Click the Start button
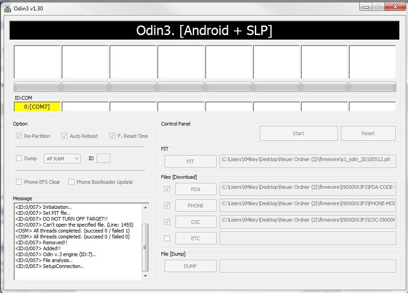 (299, 133)
